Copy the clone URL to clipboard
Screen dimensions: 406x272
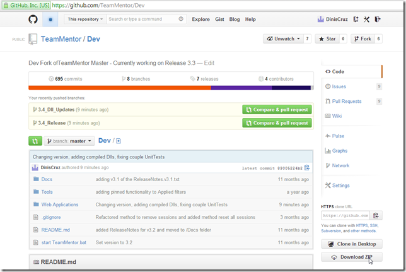tap(376, 215)
